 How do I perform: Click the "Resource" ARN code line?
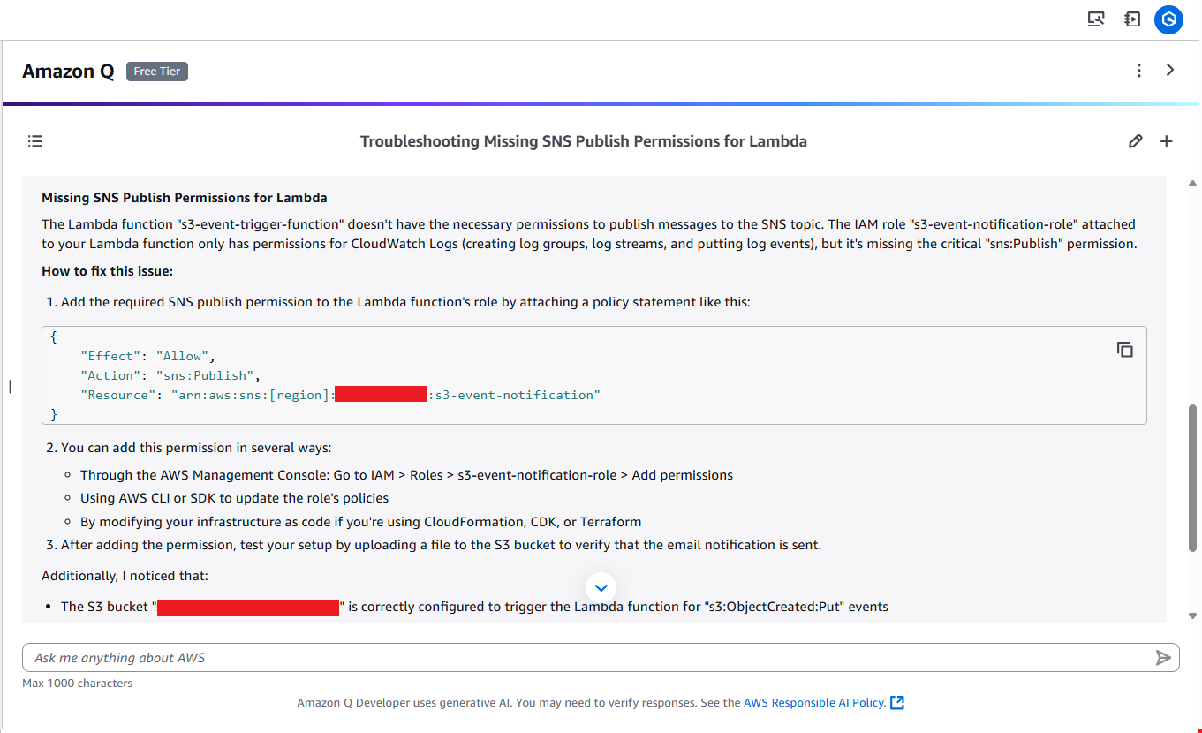click(340, 395)
